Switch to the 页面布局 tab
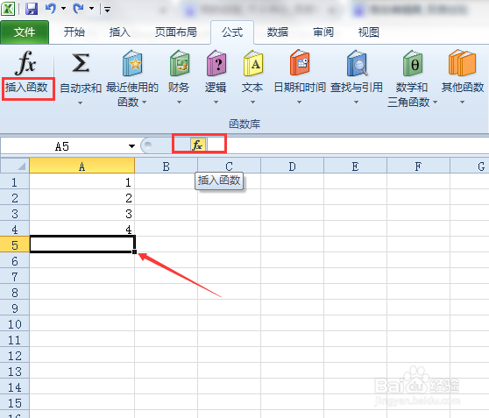 pos(176,32)
